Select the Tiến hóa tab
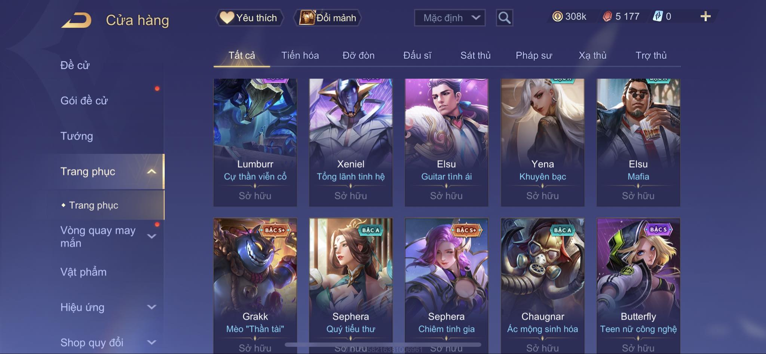The height and width of the screenshot is (354, 766). [x=300, y=55]
